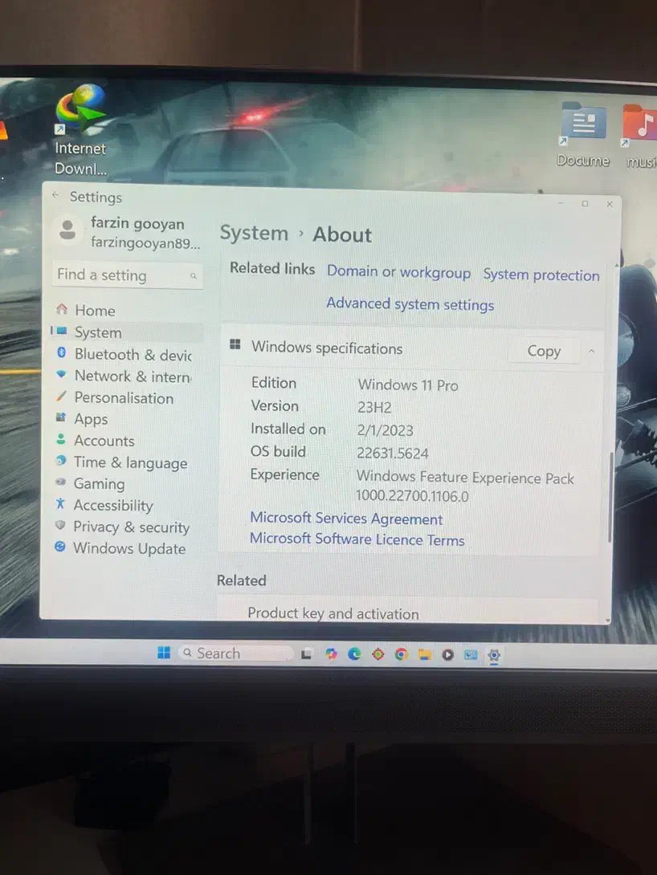Click System in the breadcrumb
Image resolution: width=657 pixels, height=875 pixels.
[254, 233]
